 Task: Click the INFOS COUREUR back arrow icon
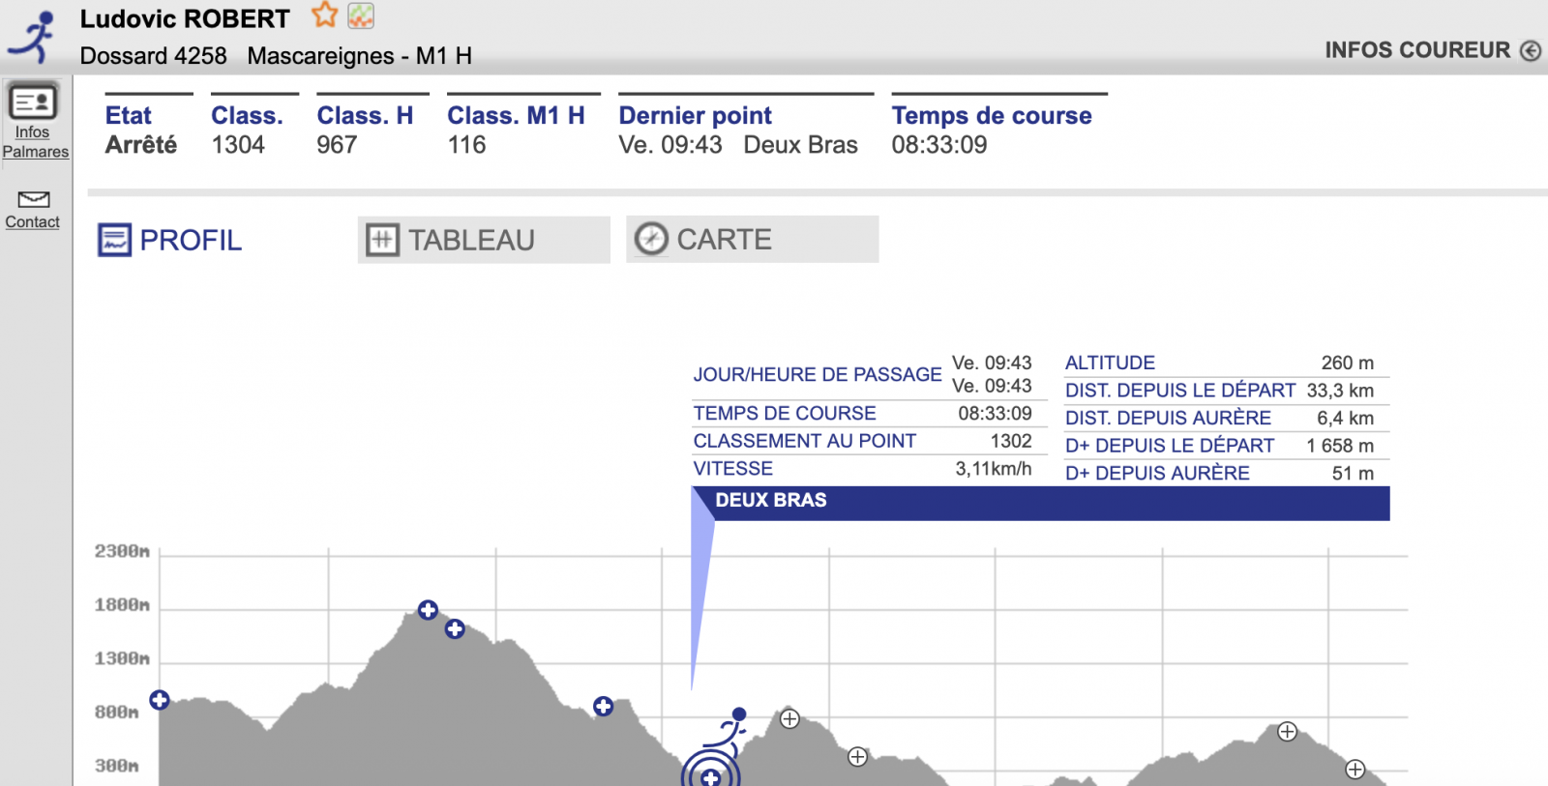click(x=1530, y=51)
